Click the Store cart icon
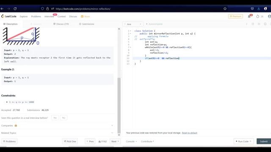The width and height of the screenshot is (271, 152). pyautogui.click(x=82, y=16)
